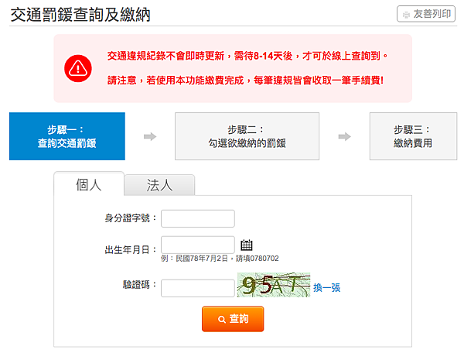
Task: Click the 手續費 handling fee notice text
Action: point(245,80)
